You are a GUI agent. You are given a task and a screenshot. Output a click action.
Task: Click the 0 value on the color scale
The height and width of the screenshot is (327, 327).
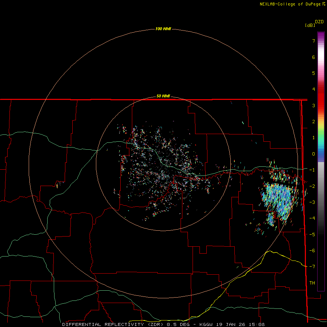(314, 154)
